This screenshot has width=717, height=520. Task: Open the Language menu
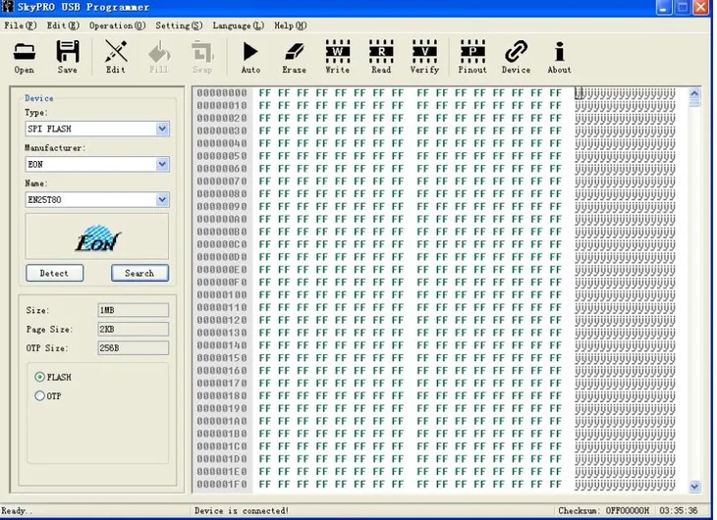(x=238, y=26)
